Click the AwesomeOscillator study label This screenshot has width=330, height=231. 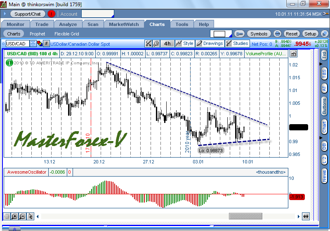click(26, 172)
